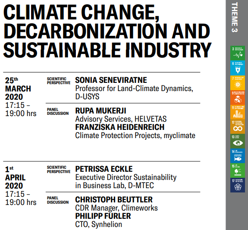Viewport: 248px width, 230px height.
Task: Select the Christoph Beuttler name
Action: coord(114,200)
